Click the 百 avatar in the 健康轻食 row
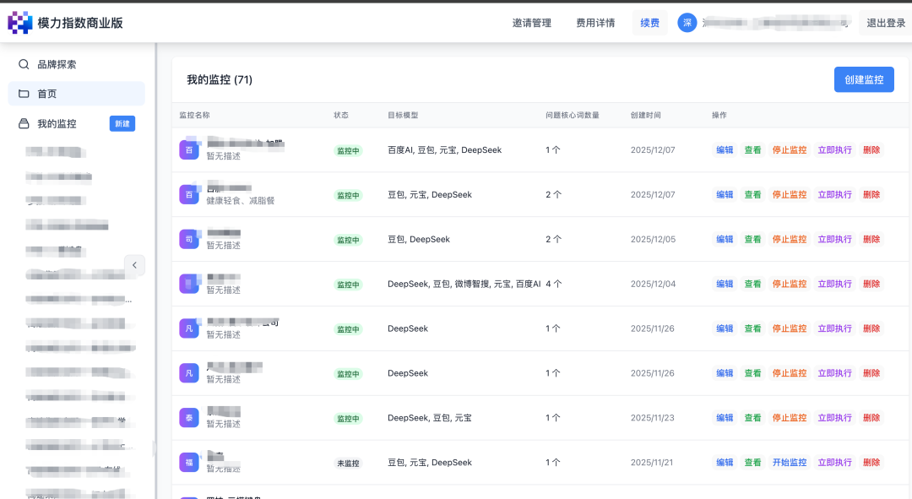 click(x=189, y=195)
